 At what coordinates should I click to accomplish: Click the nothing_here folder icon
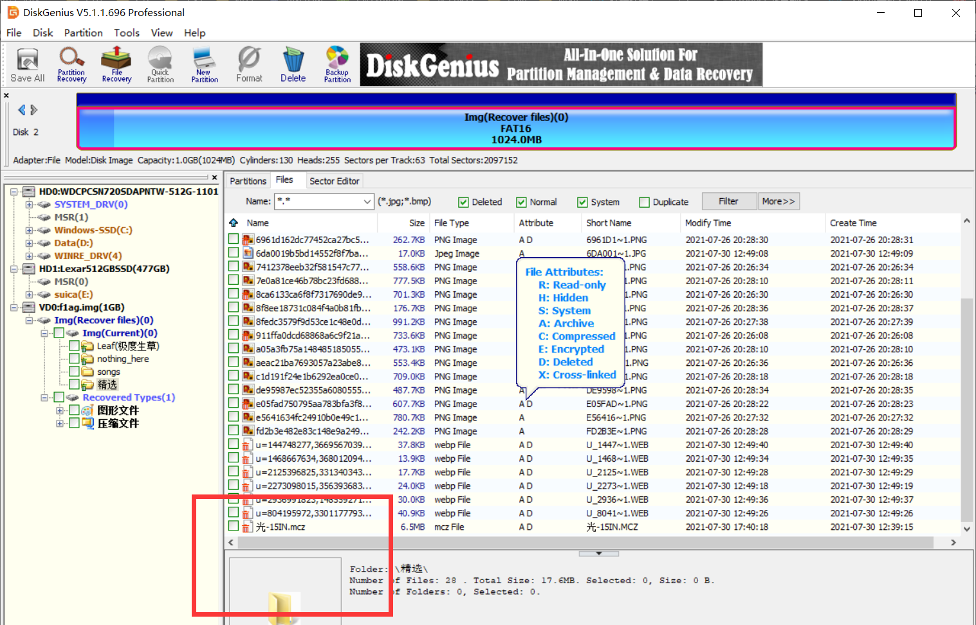tap(87, 359)
